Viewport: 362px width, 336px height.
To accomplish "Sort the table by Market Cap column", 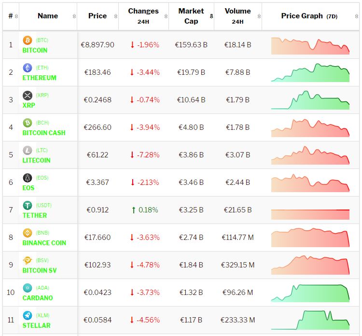I will [x=191, y=16].
